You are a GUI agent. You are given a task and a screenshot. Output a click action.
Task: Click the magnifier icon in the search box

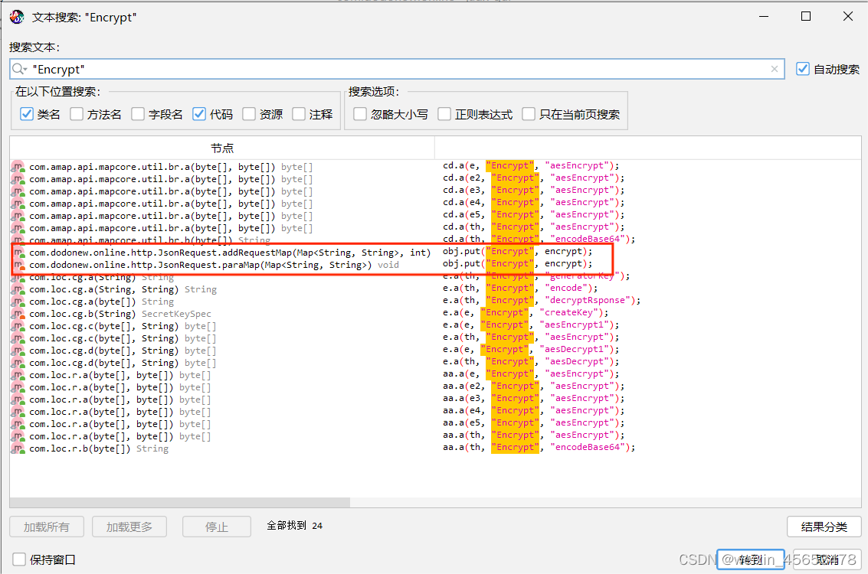(x=20, y=69)
